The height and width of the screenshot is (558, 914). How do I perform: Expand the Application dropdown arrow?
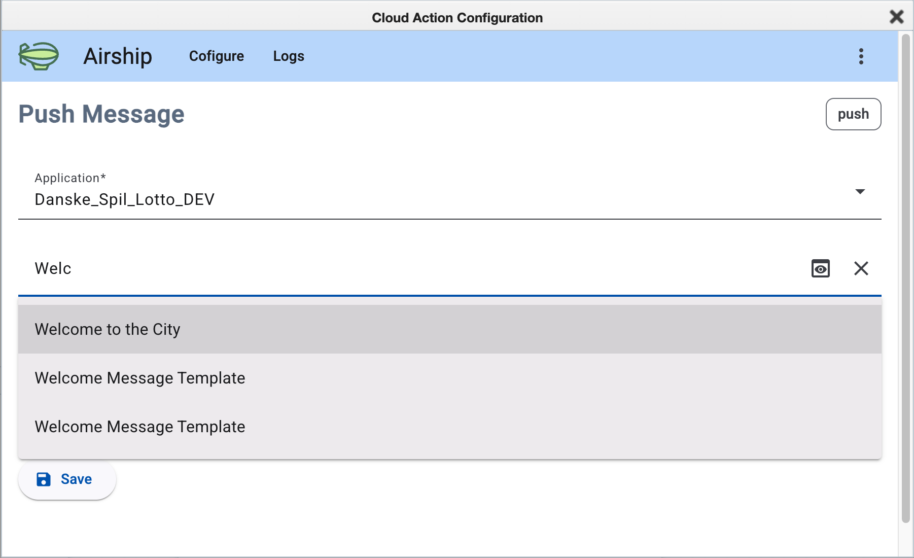[860, 192]
